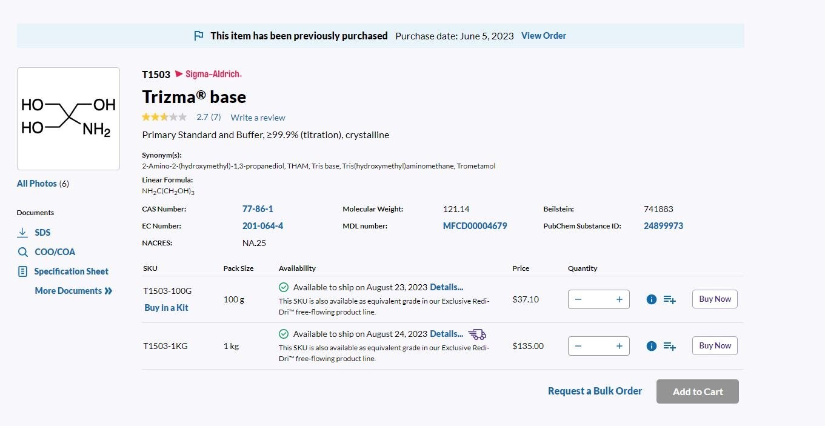The height and width of the screenshot is (426, 825).
Task: Click the COO/COA search icon
Action: click(x=22, y=252)
